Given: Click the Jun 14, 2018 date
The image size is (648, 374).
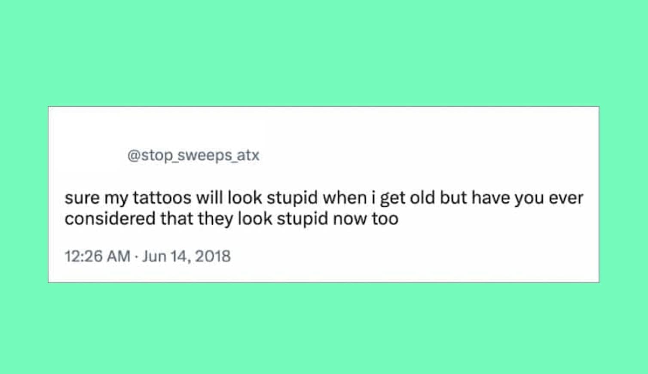Looking at the screenshot, I should (186, 256).
